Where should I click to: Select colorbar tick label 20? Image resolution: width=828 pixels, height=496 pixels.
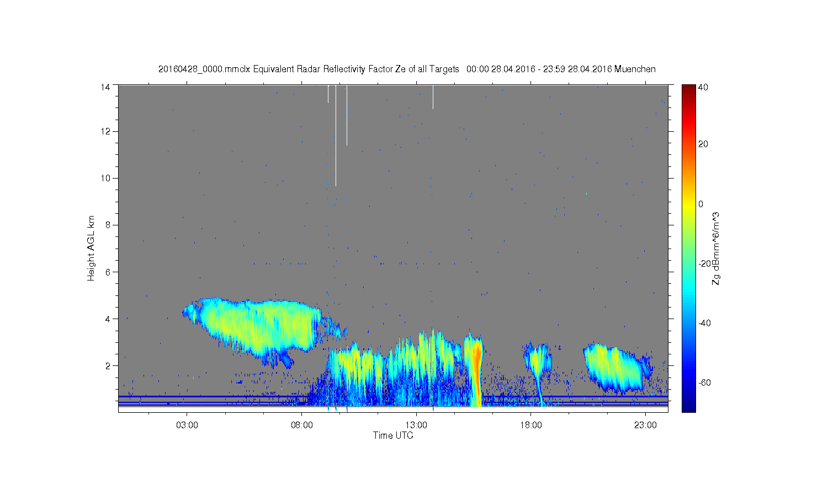click(x=703, y=144)
